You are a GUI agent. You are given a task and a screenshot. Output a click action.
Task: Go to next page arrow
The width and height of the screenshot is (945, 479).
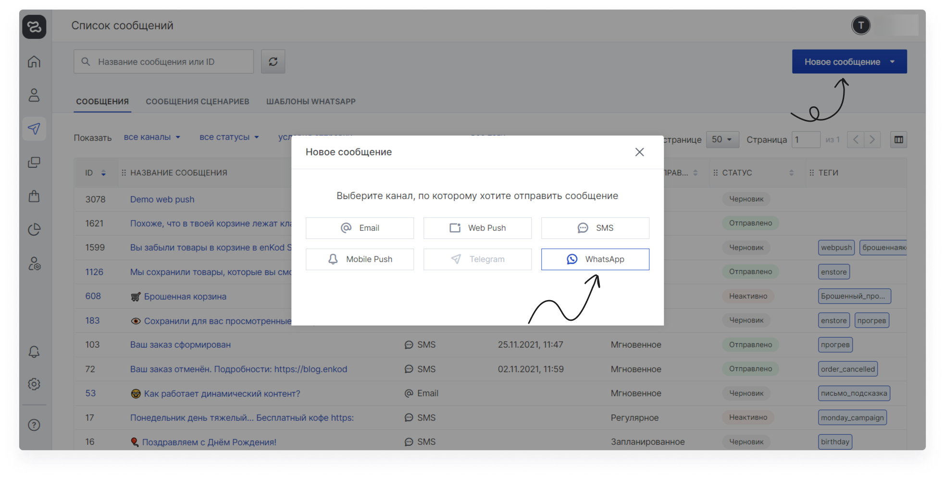tap(872, 139)
